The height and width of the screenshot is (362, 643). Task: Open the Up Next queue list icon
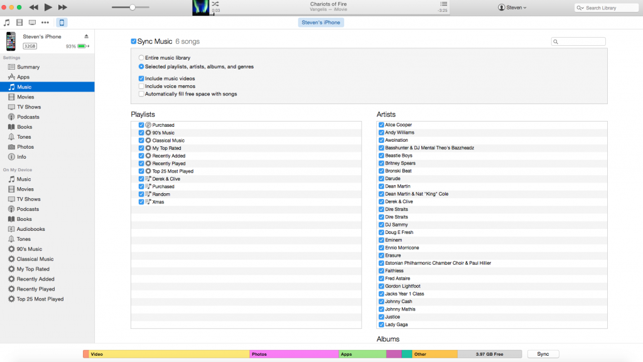tap(443, 4)
